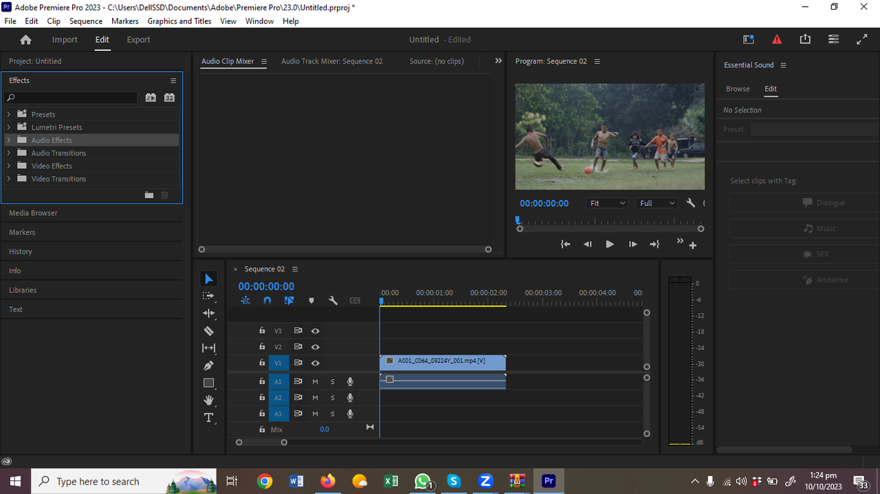880x494 pixels.
Task: Create new custom bin in Effects panel
Action: pos(149,195)
